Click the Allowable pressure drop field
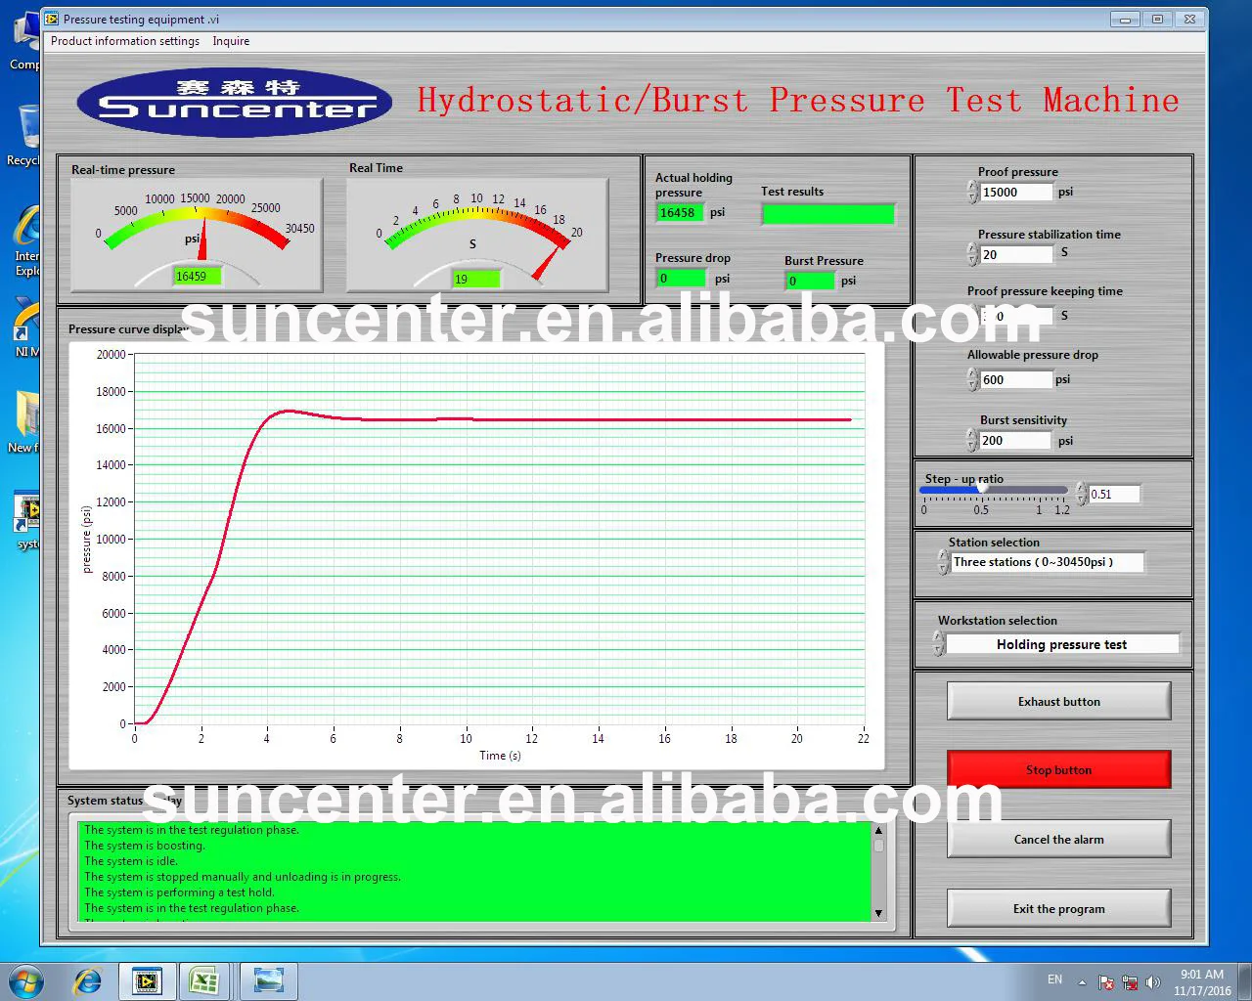The width and height of the screenshot is (1252, 1001). click(x=1015, y=379)
